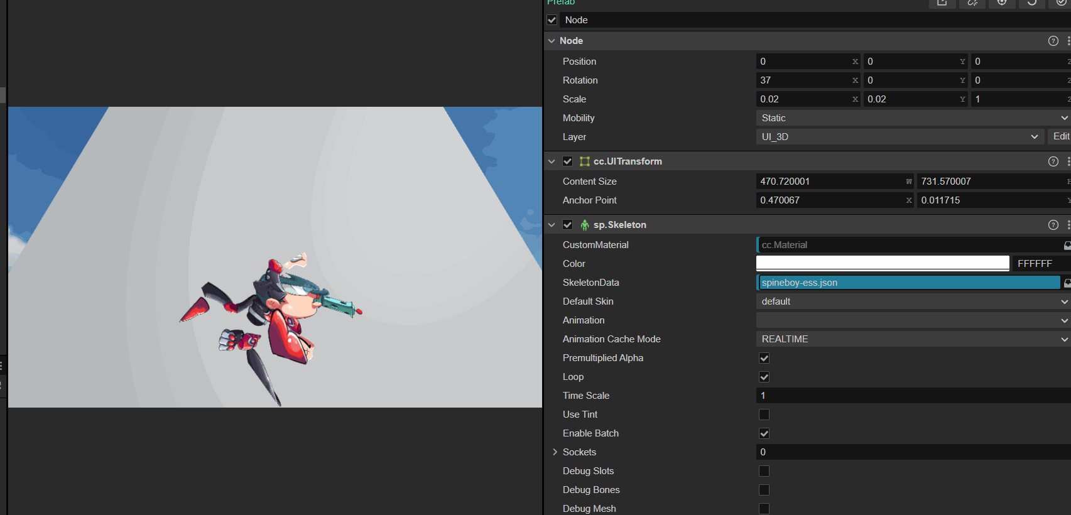The height and width of the screenshot is (515, 1071).
Task: Click the Scale Y field
Action: point(915,99)
